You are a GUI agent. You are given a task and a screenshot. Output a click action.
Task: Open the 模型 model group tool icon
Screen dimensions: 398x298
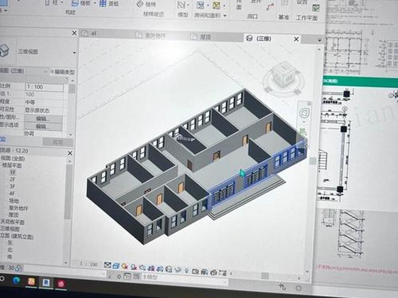pyautogui.click(x=181, y=5)
